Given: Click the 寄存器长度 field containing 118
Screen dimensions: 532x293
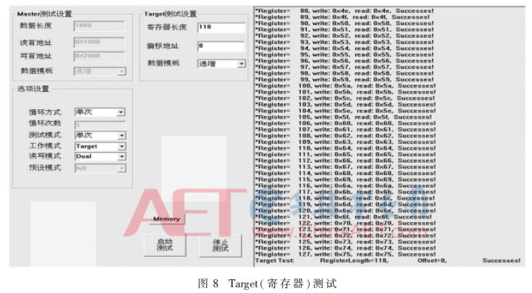Looking at the screenshot, I should pyautogui.click(x=221, y=28).
